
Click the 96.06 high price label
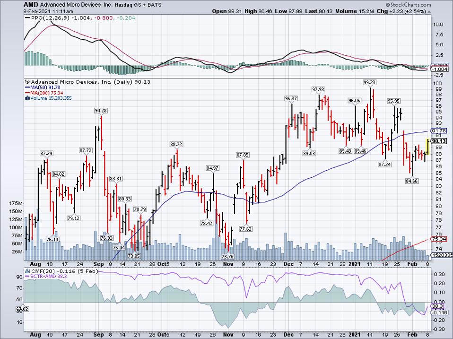[354, 101]
